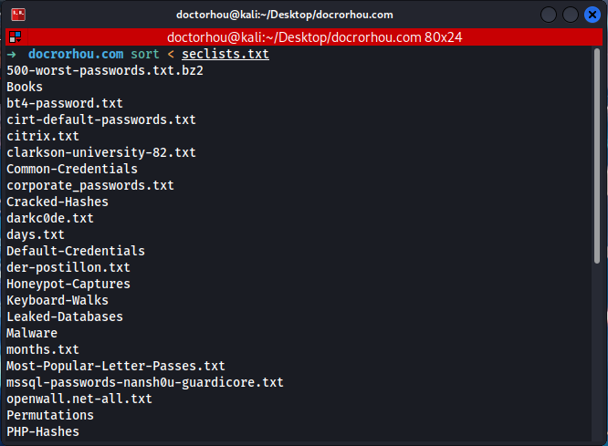Click the cirt-default-passwords.txt line
This screenshot has height=446, width=608.
click(101, 119)
